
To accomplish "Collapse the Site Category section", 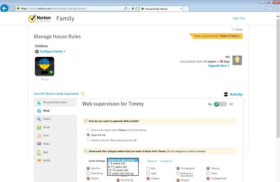I will click(x=86, y=151).
